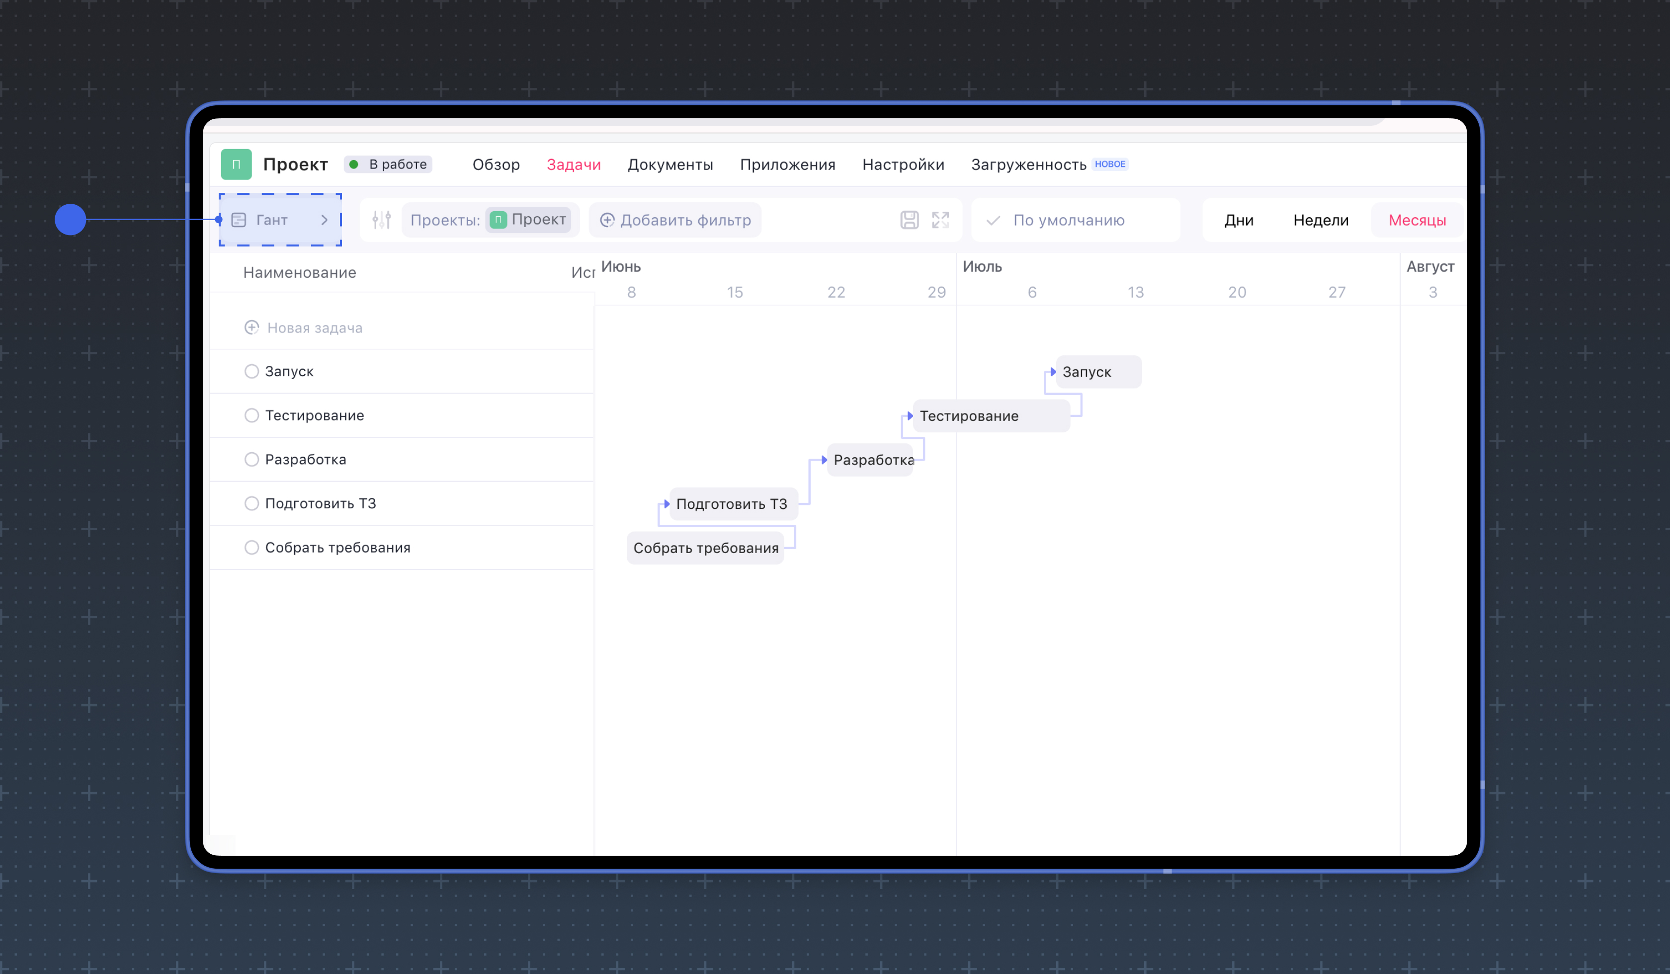This screenshot has height=974, width=1670.
Task: Click the Собрать требования Gantt bar
Action: click(705, 548)
